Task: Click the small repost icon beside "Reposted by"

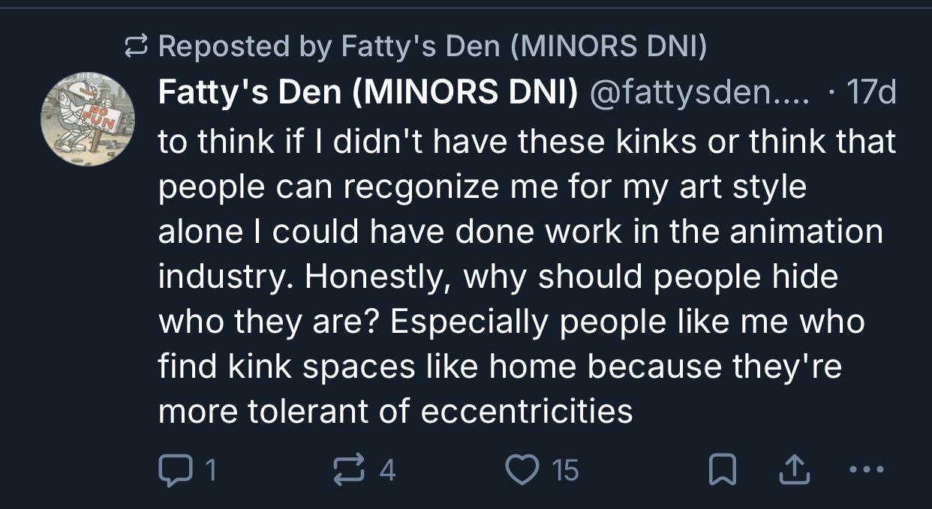Action: click(137, 48)
